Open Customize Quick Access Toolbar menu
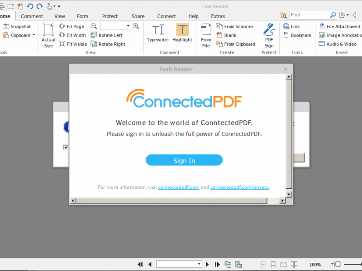This screenshot has height=271, width=362. (59, 6)
